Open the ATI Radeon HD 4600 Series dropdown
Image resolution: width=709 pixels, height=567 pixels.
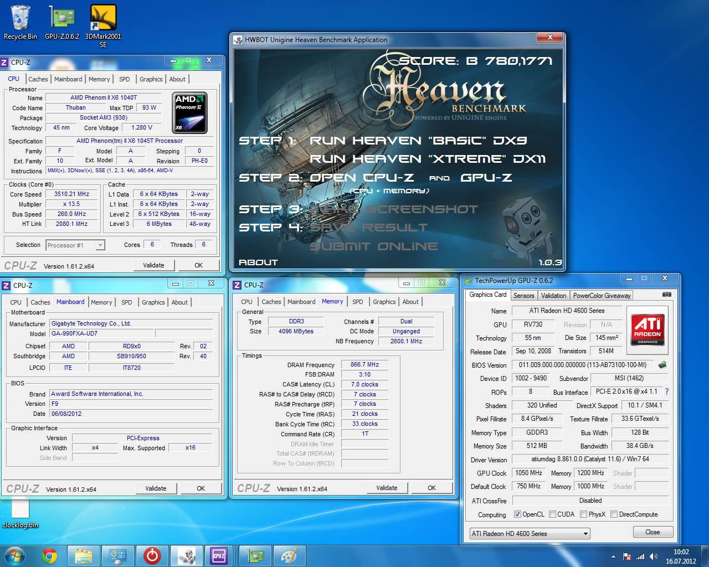tap(530, 534)
